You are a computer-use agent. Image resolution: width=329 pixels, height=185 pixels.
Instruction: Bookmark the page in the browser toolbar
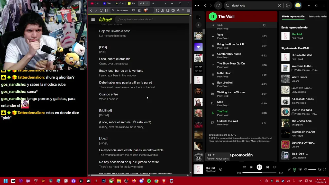tap(106, 10)
